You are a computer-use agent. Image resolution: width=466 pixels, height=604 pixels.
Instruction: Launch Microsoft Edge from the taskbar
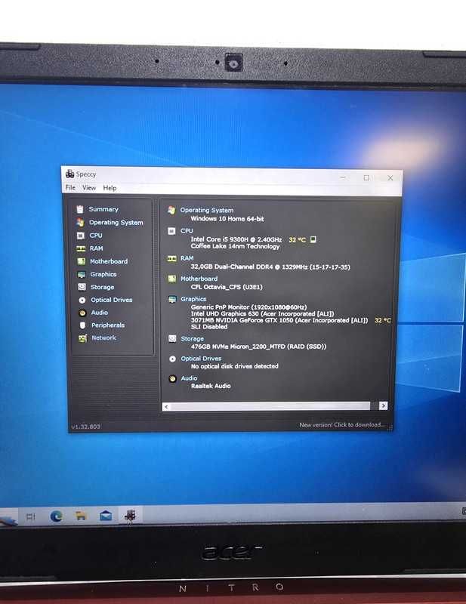click(57, 516)
